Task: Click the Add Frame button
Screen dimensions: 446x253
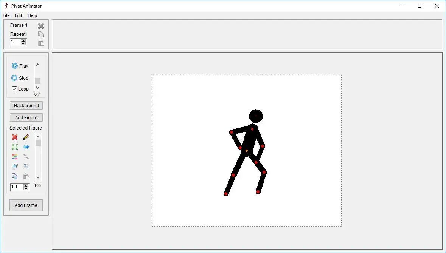Action: (26, 205)
